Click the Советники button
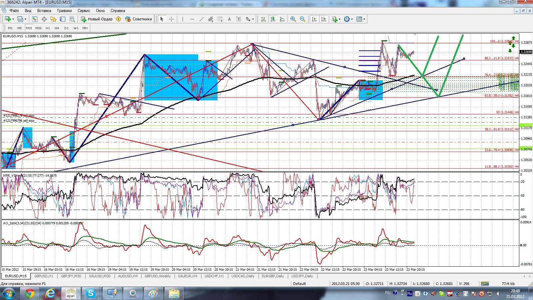Screen dimensions: 533x300 (x=139, y=19)
